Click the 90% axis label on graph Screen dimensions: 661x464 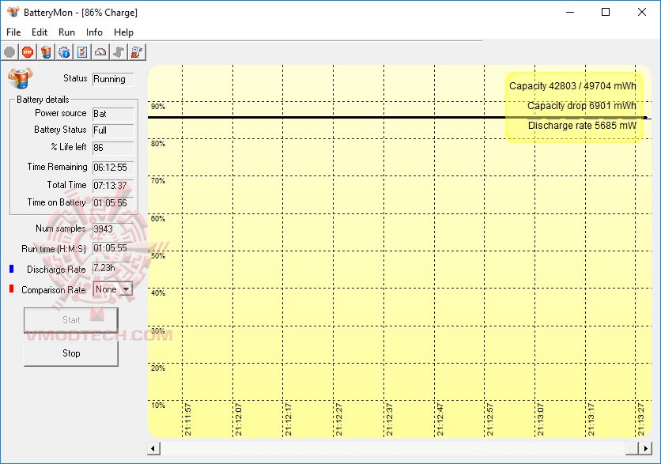[158, 107]
